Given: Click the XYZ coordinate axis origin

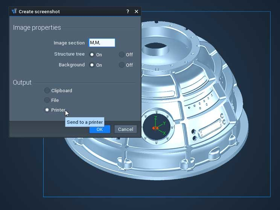Looking at the screenshot, I should (155, 128).
